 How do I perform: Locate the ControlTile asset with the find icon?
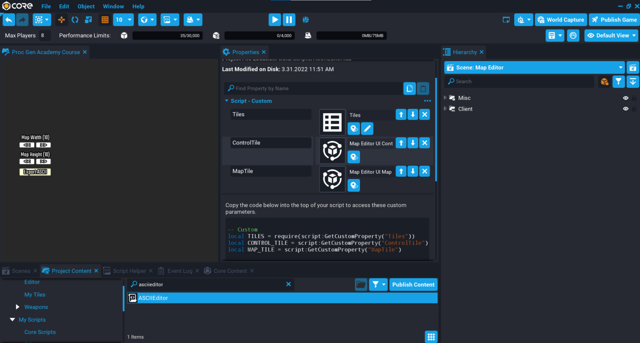[x=354, y=157]
